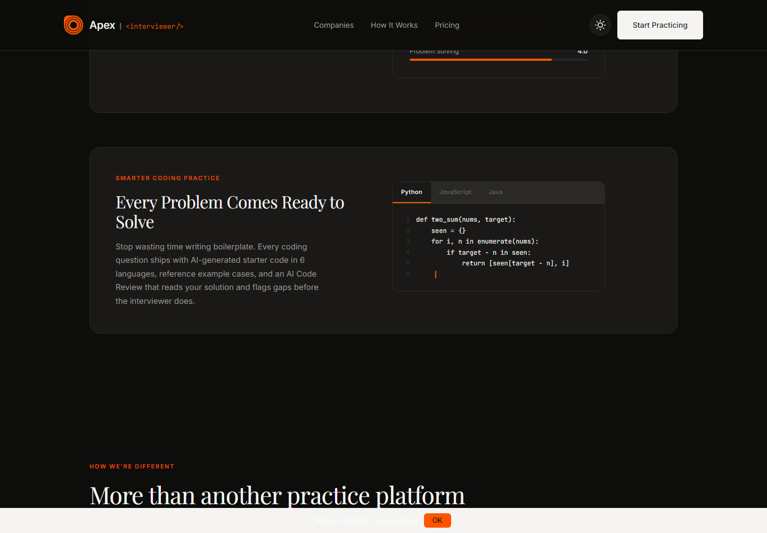Click the 'More than another practice platform' heading
The width and height of the screenshot is (767, 533).
coord(277,495)
